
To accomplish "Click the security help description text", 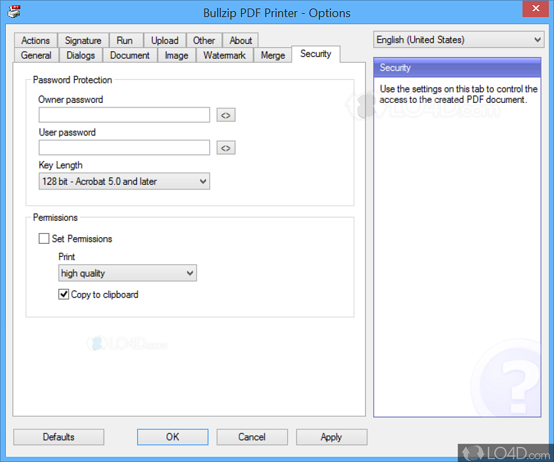I will pos(458,94).
